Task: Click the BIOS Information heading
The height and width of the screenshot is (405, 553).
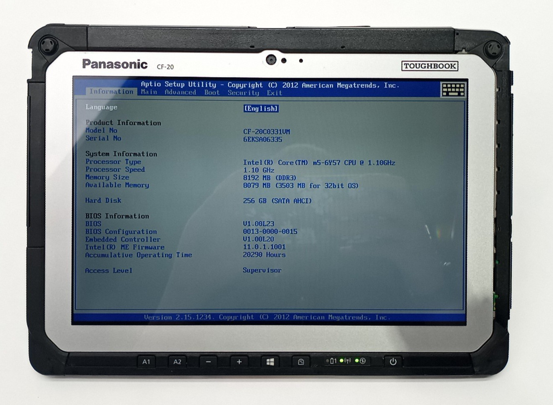Action: click(x=117, y=216)
